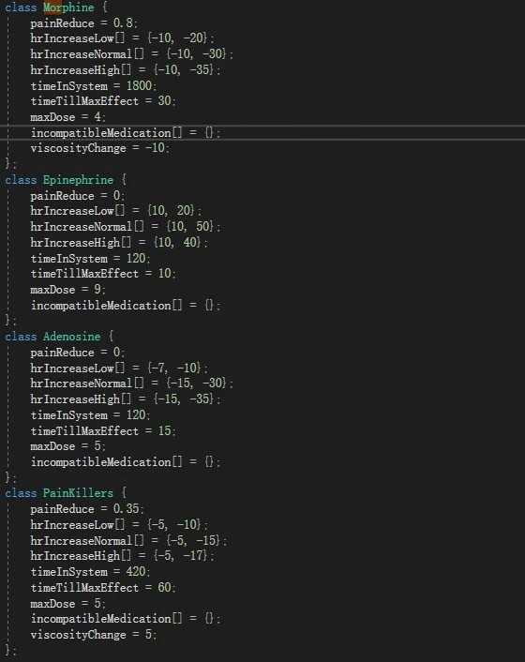The image size is (525, 662).
Task: Click the Morphine class name
Action: coord(68,8)
